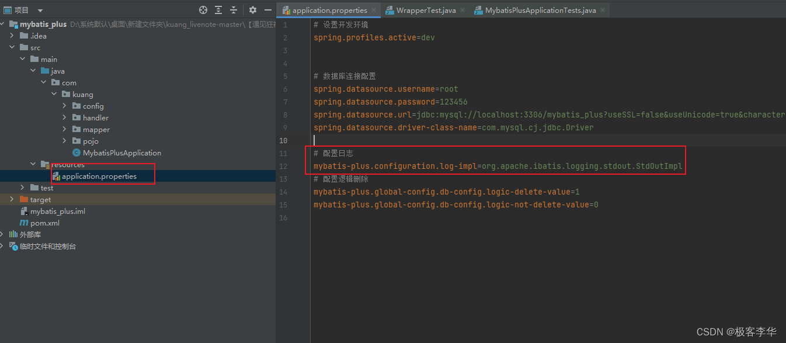Click the mybatis_plus.iml file icon
786x343 pixels.
[x=24, y=211]
